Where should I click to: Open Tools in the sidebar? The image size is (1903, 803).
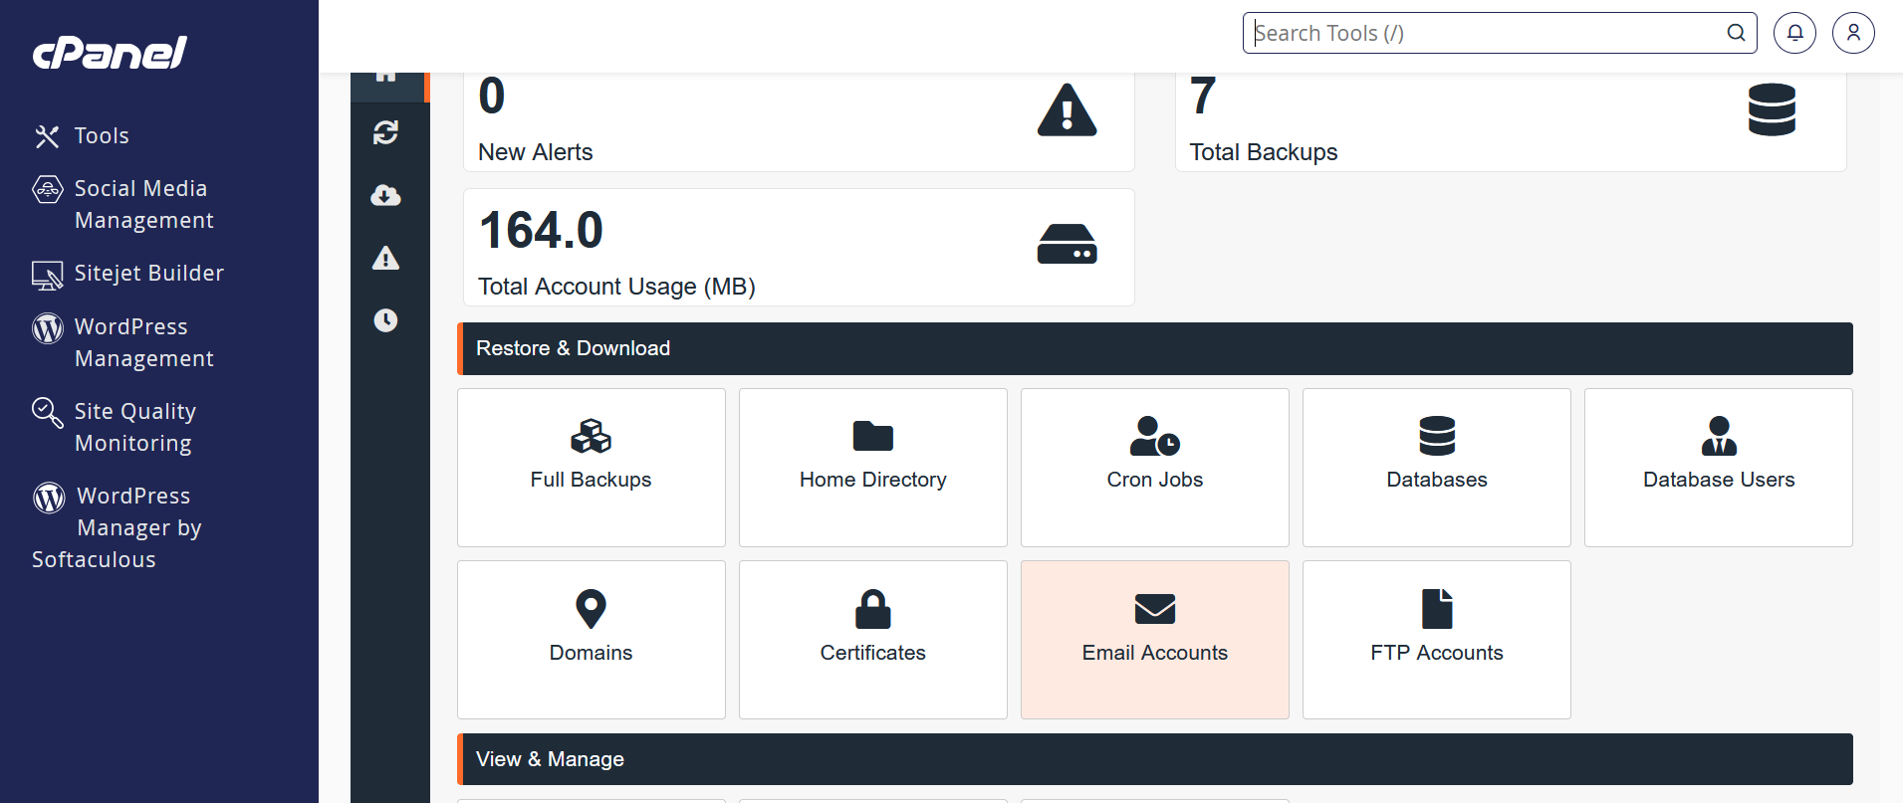[102, 135]
